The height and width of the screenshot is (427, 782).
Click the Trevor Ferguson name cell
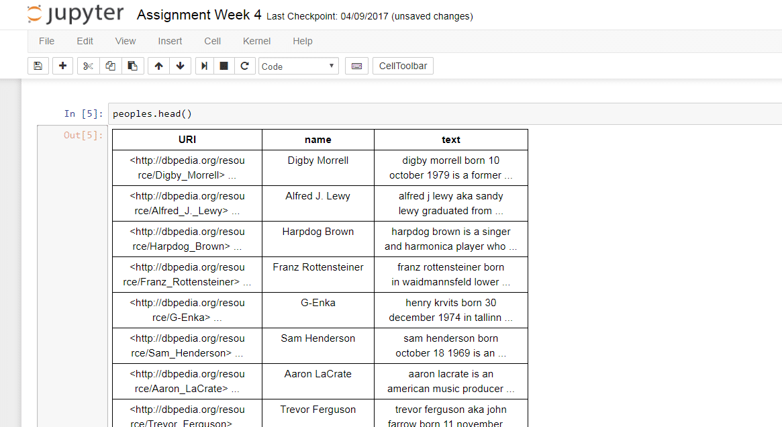tap(318, 413)
